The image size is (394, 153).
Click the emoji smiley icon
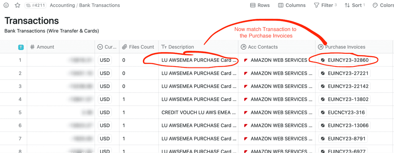pyautogui.click(x=6, y=5)
